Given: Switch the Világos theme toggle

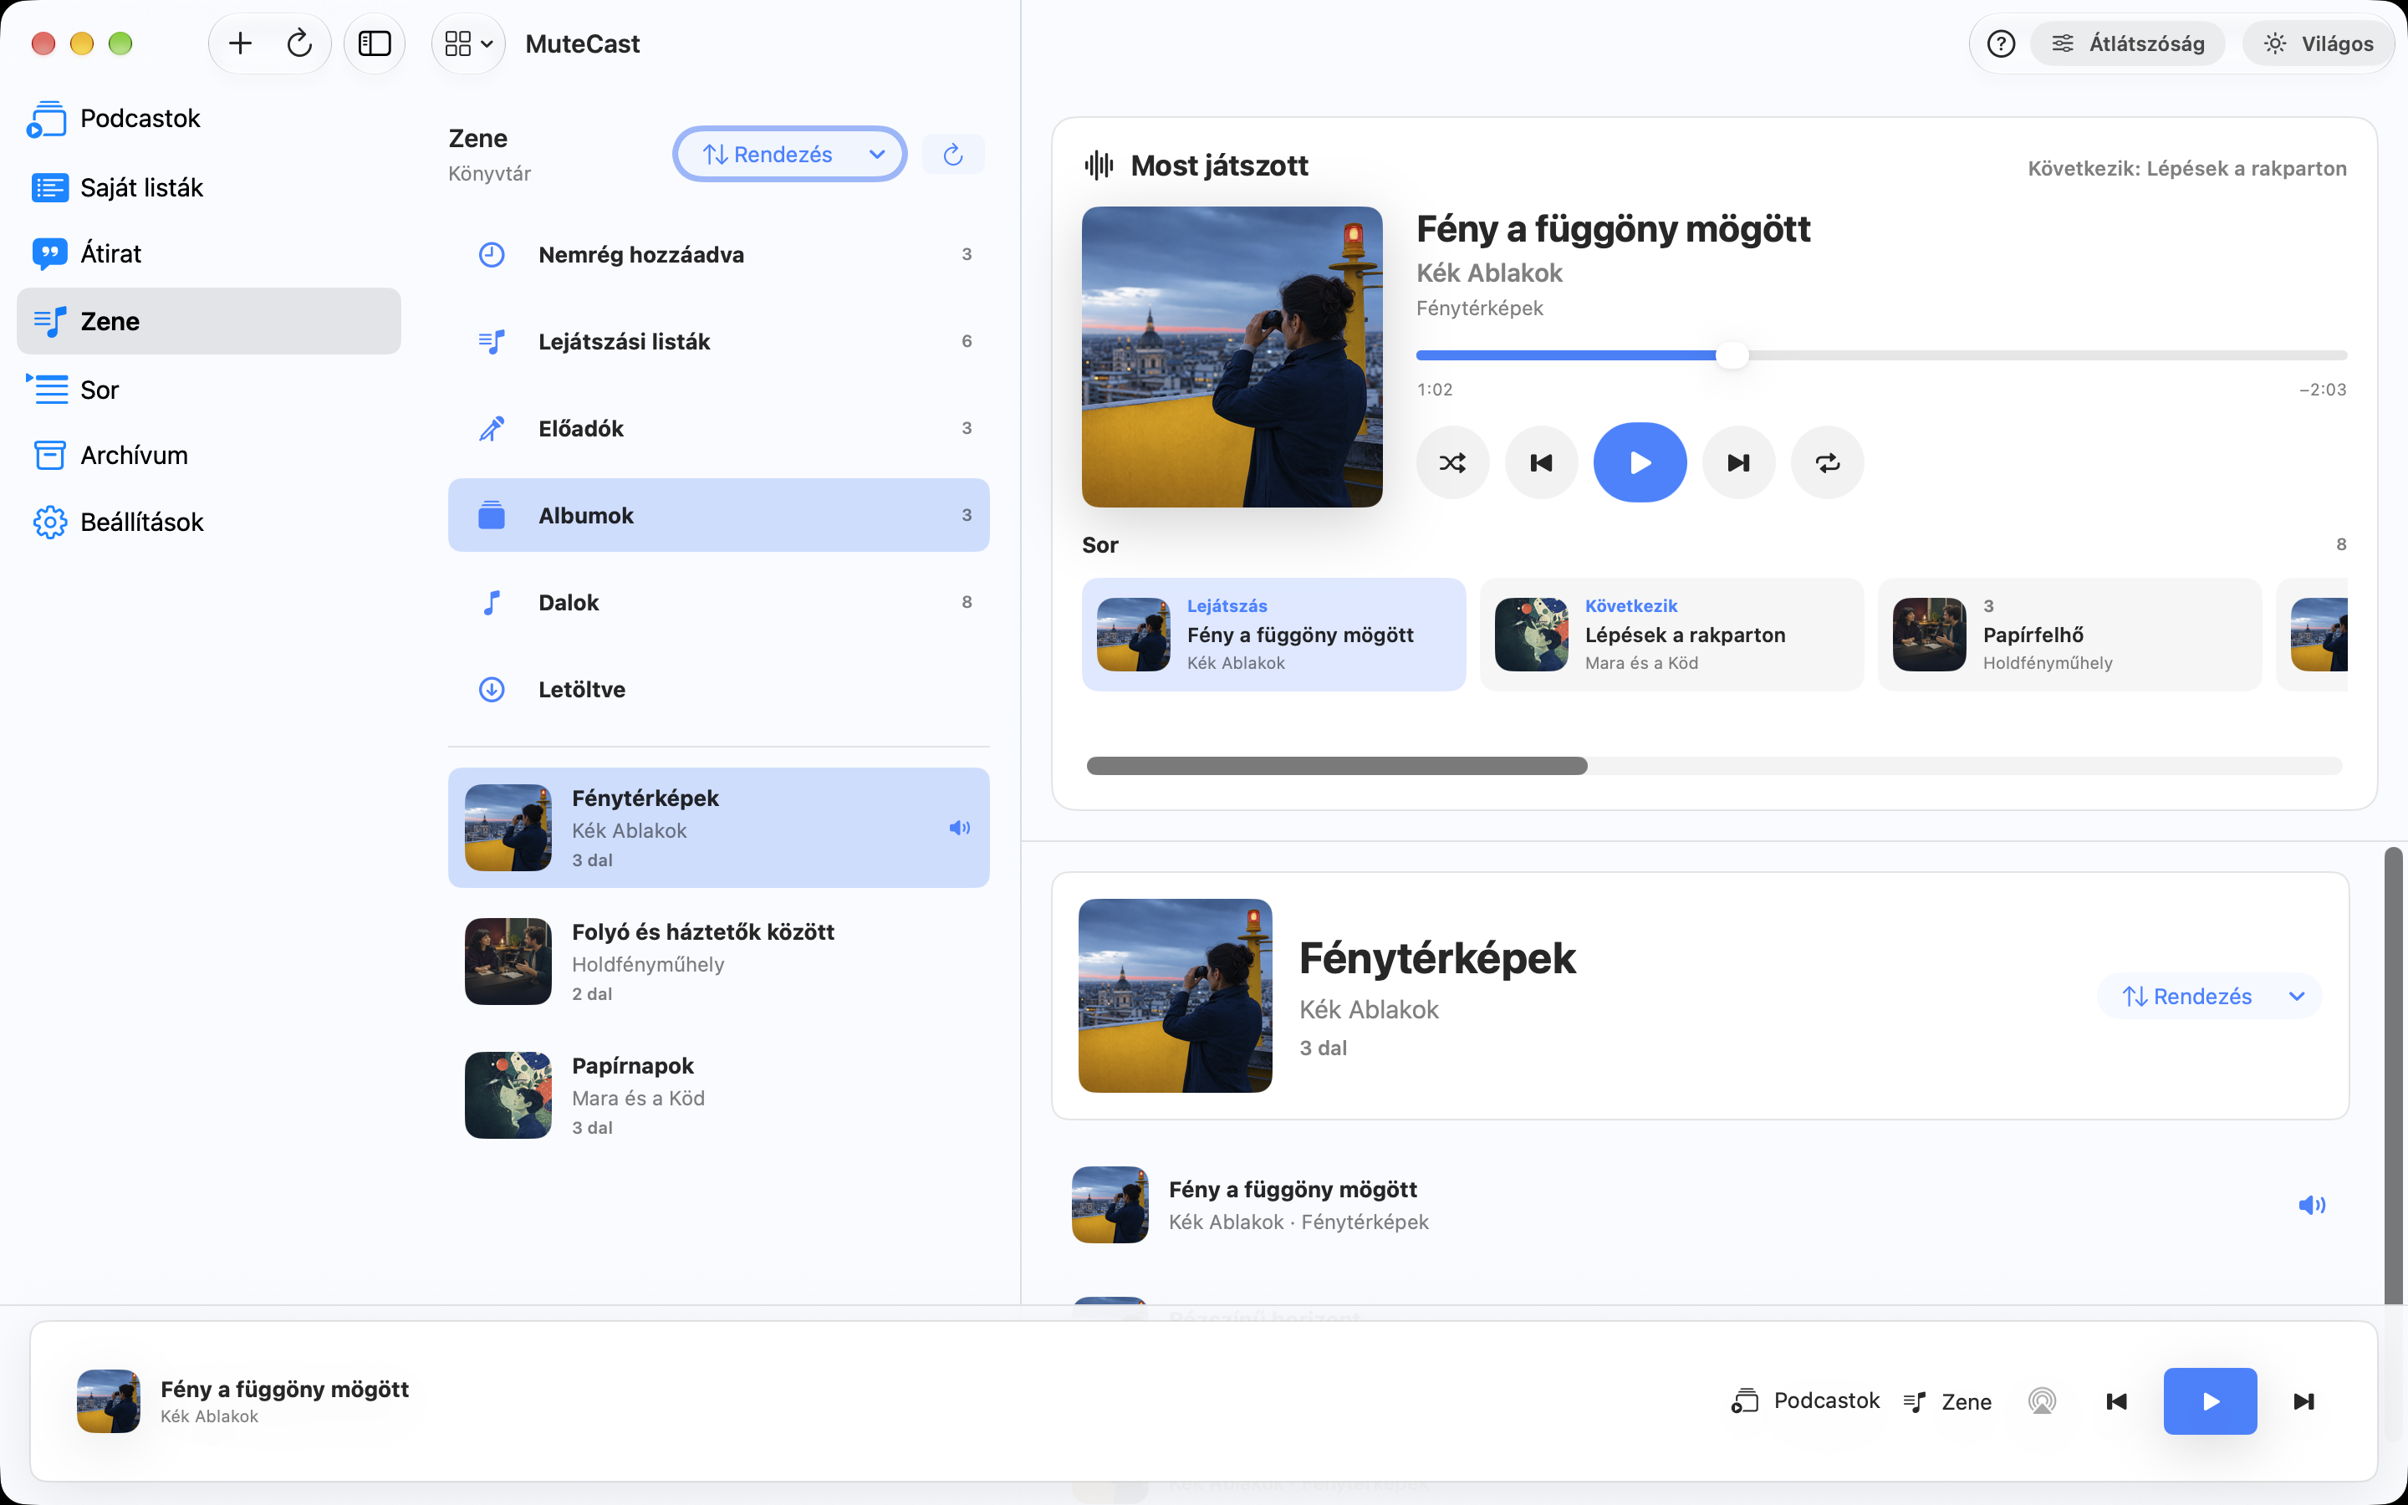Looking at the screenshot, I should 2318,43.
